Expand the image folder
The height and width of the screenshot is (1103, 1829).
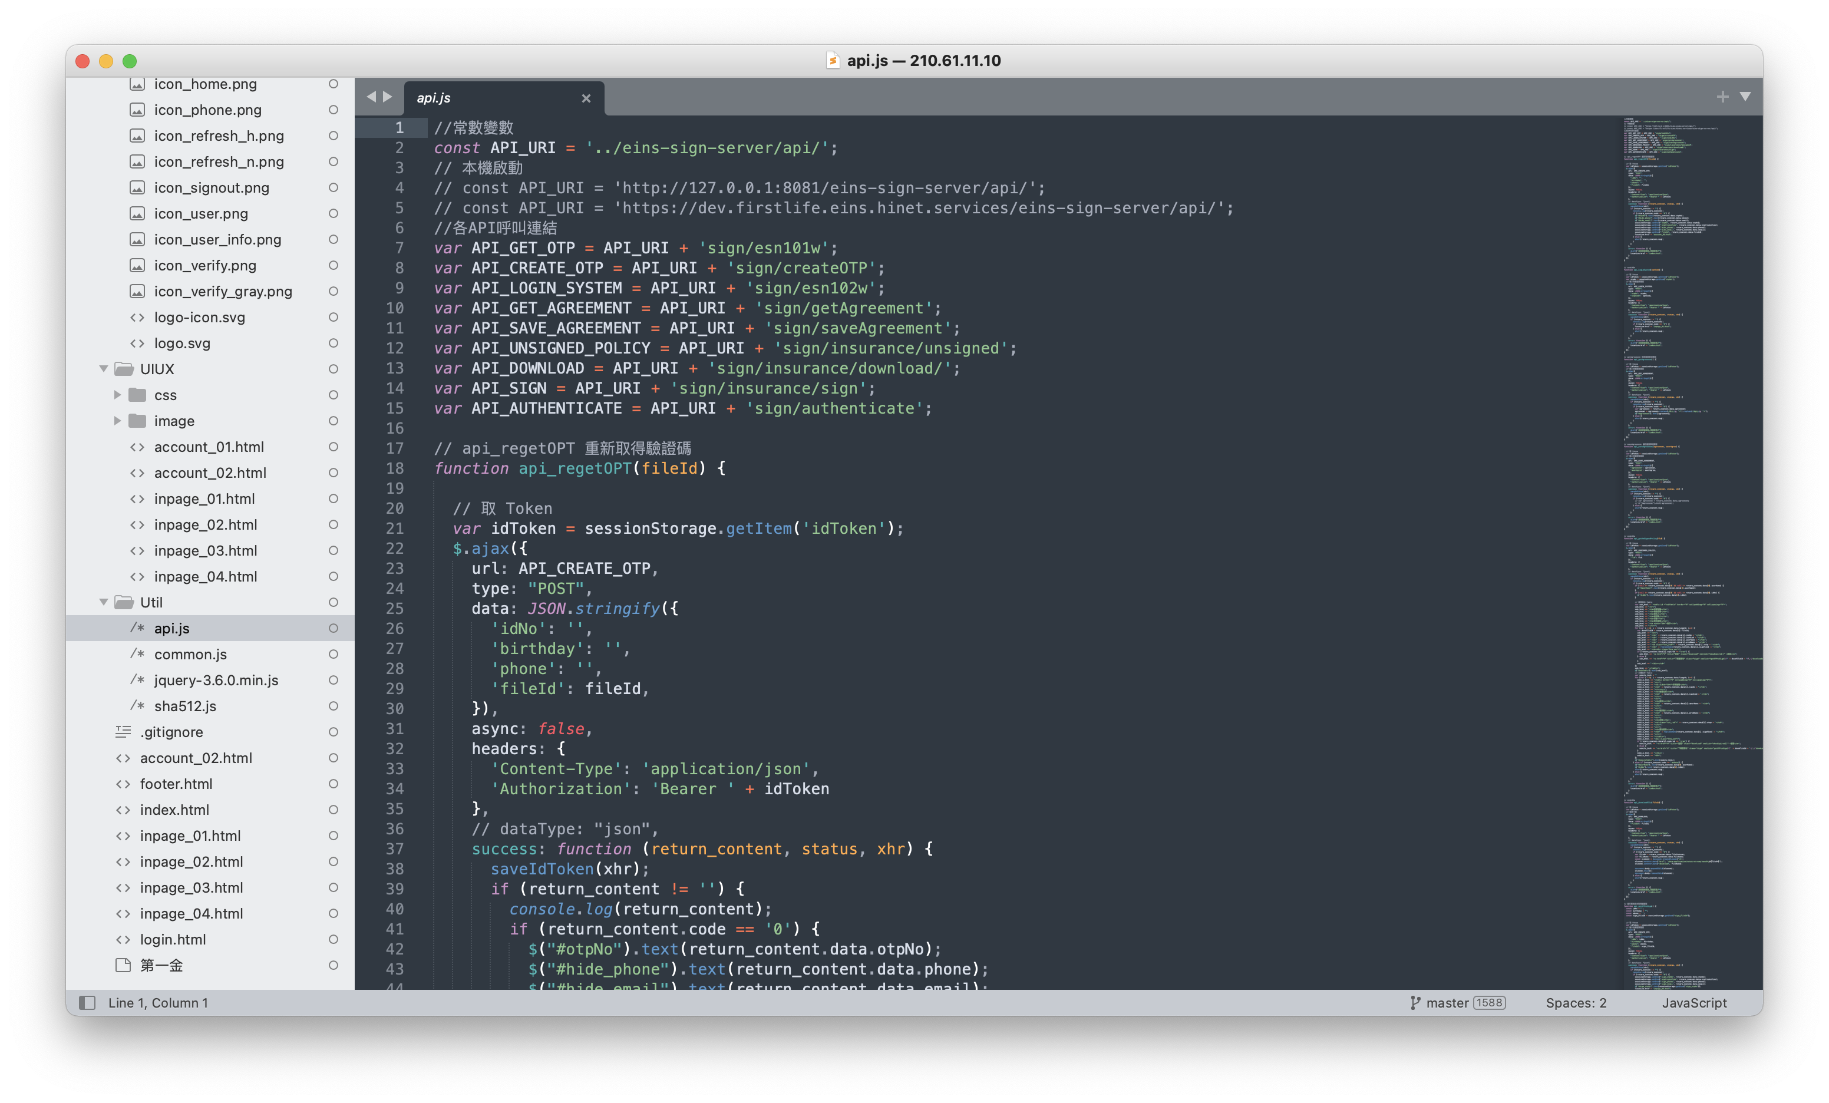pos(117,421)
